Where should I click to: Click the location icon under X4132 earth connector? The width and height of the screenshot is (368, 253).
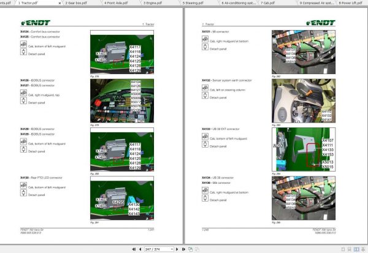205,88
